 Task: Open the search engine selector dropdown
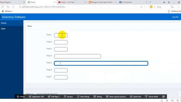155,7
